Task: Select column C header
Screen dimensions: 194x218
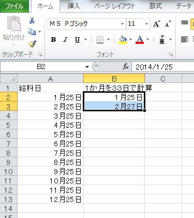Action: [163, 79]
